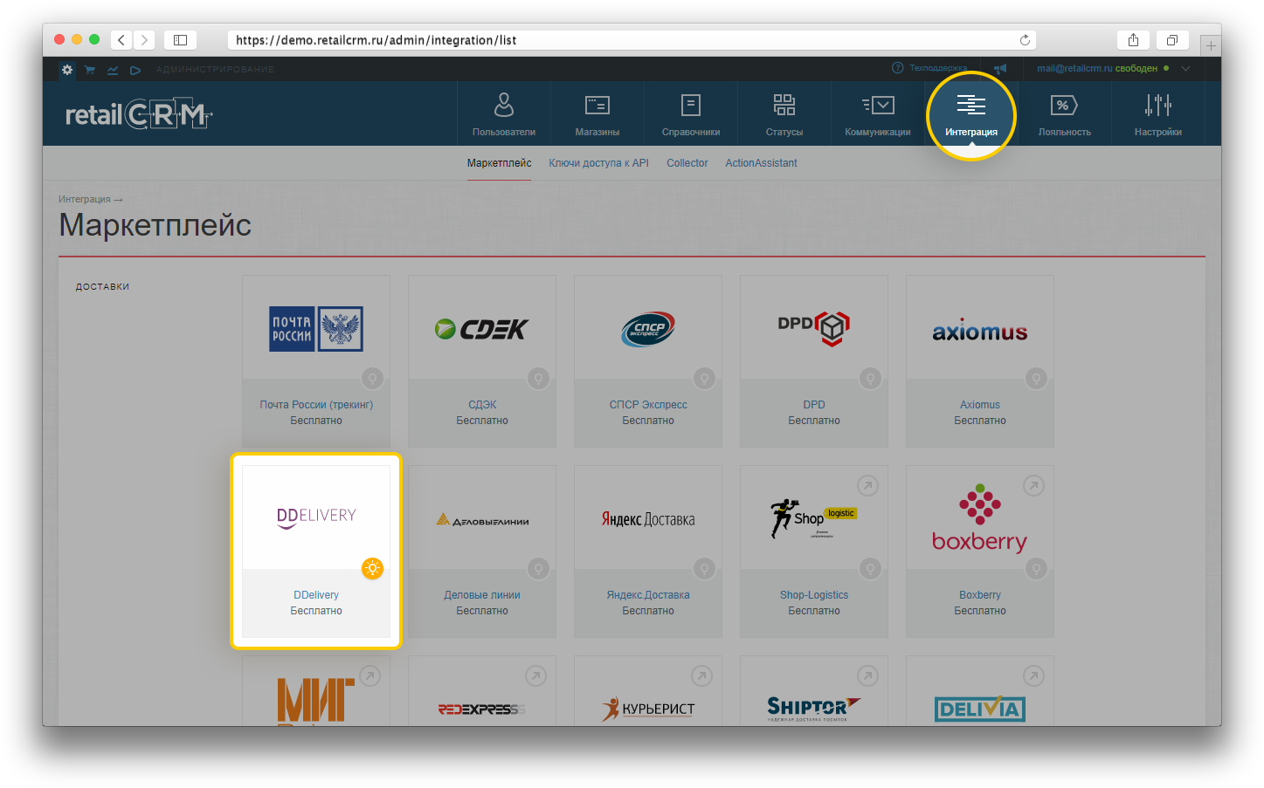Image resolution: width=1264 pixels, height=788 pixels.
Task: Switch to Ключи доступа к API tab
Action: [x=598, y=163]
